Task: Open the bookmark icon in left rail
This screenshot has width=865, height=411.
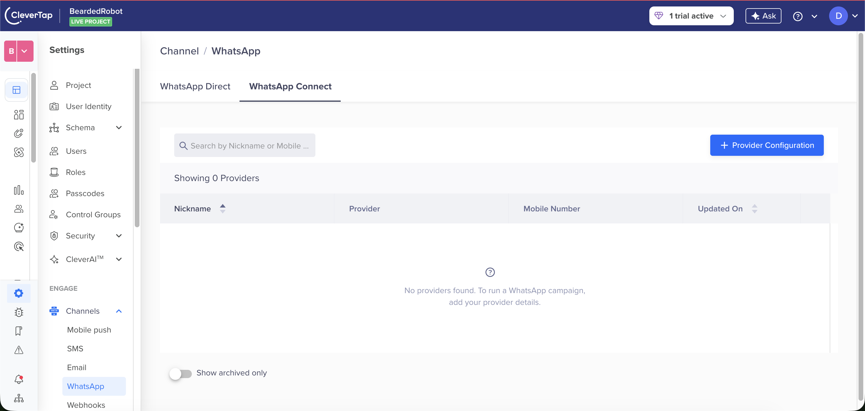Action: click(x=19, y=331)
